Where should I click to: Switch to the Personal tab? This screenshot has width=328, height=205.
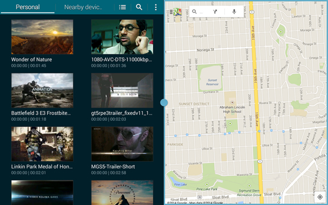click(27, 7)
